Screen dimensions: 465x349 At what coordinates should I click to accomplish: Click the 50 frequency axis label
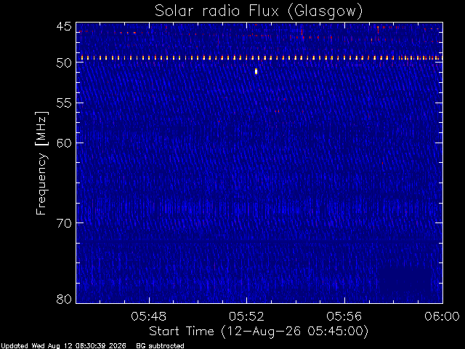point(64,63)
